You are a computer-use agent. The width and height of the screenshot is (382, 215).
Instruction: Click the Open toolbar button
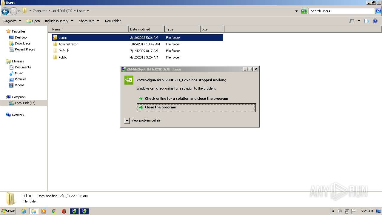[33, 21]
